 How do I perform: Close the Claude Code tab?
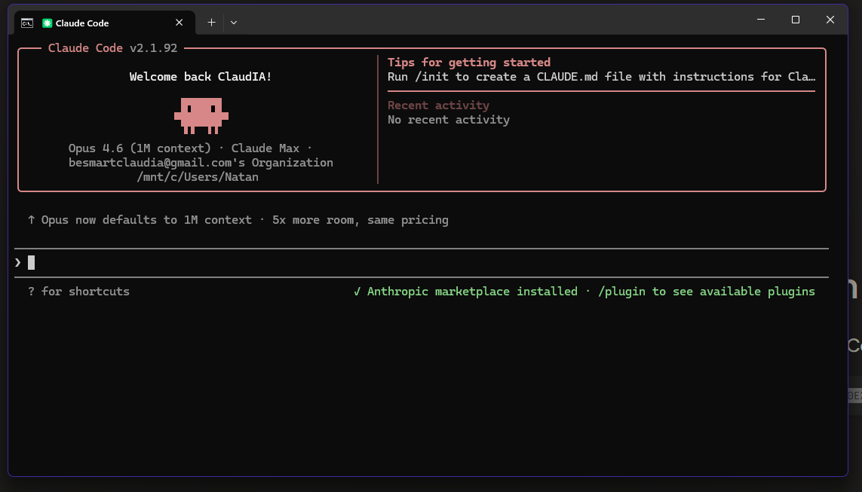(x=179, y=23)
